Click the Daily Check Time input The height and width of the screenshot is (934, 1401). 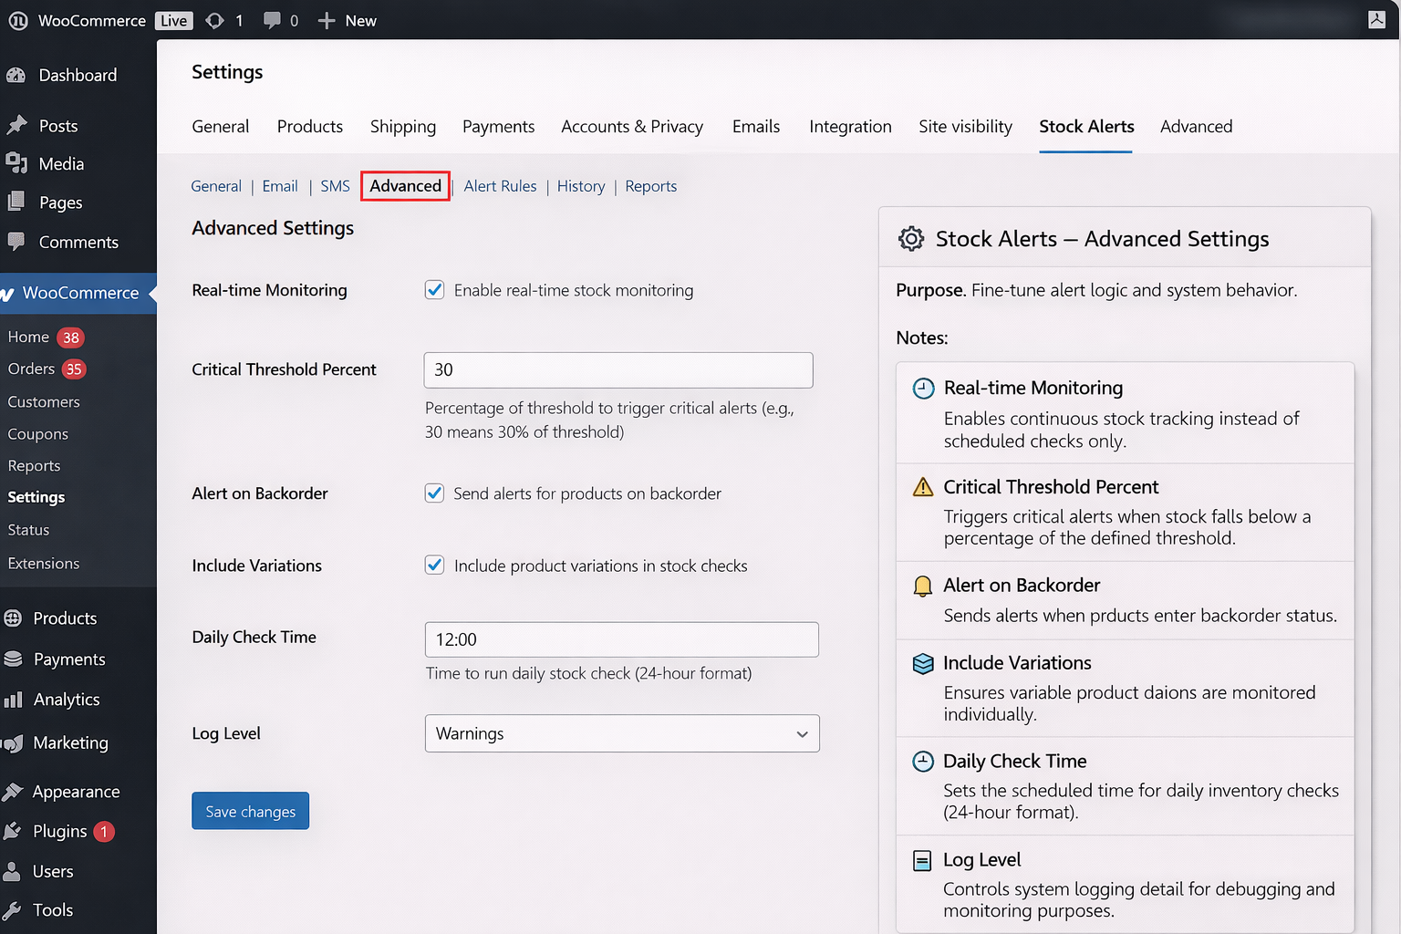[621, 639]
